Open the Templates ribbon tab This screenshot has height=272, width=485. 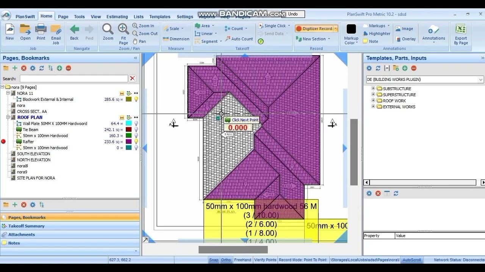coord(160,17)
